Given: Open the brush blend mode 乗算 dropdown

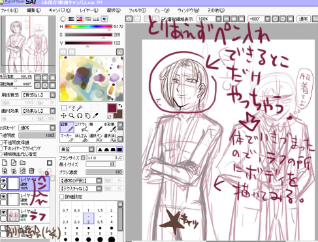Looking at the screenshot, I should [x=77, y=149].
